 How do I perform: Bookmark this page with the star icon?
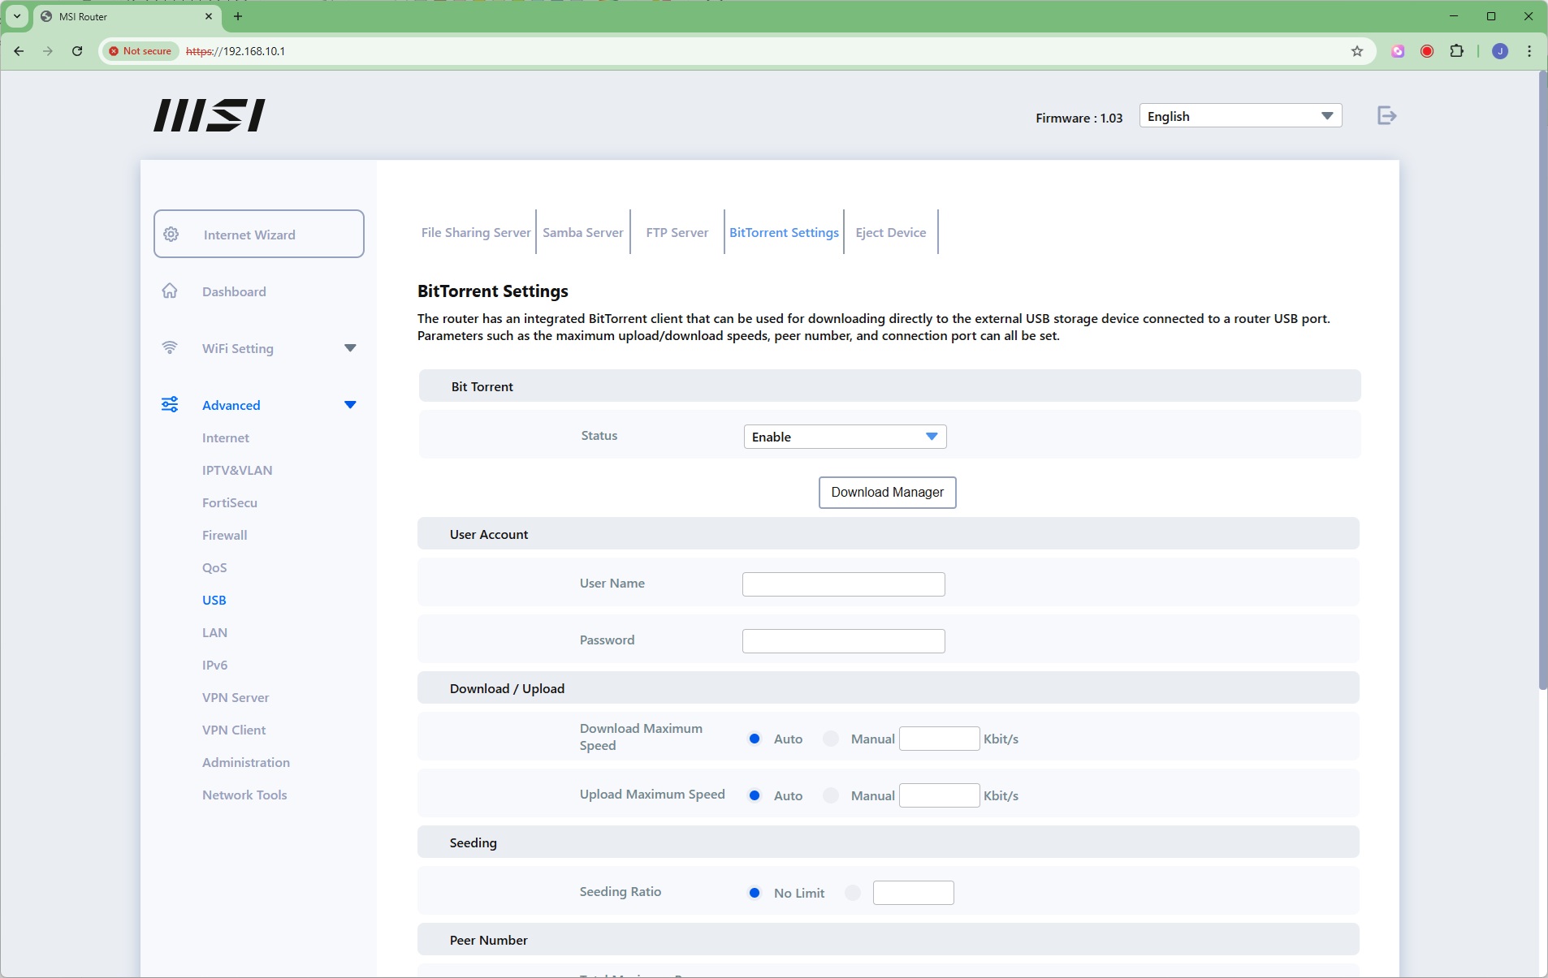point(1357,51)
